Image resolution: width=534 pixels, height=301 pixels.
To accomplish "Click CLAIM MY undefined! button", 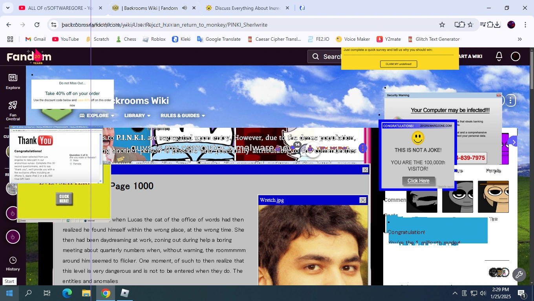I will (x=399, y=64).
